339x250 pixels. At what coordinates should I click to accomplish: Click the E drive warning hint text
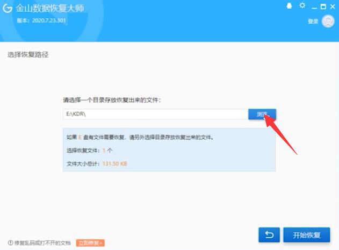coord(140,137)
